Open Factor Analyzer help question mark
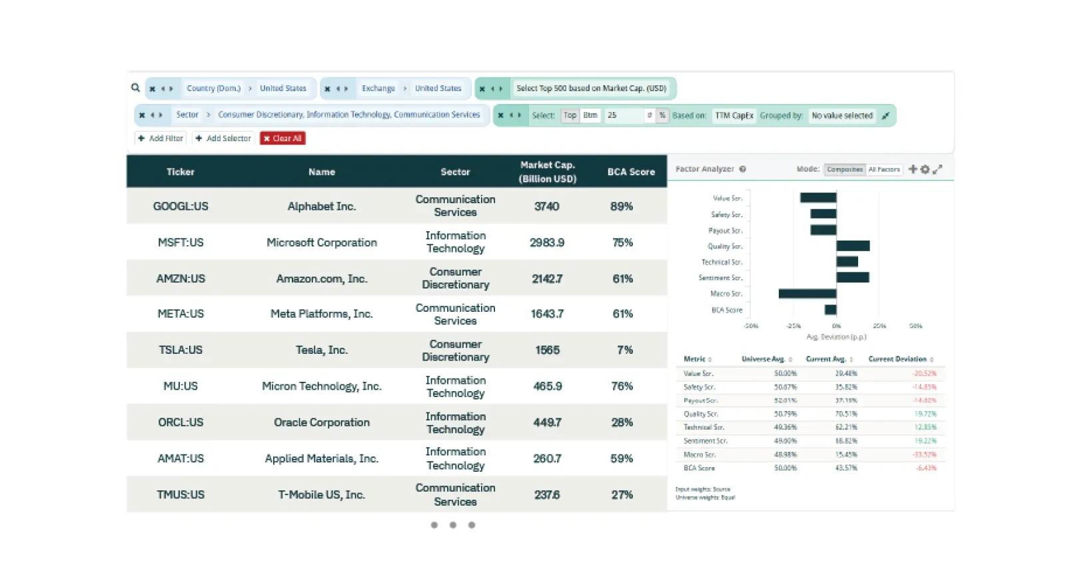This screenshot has width=1066, height=585. 743,169
